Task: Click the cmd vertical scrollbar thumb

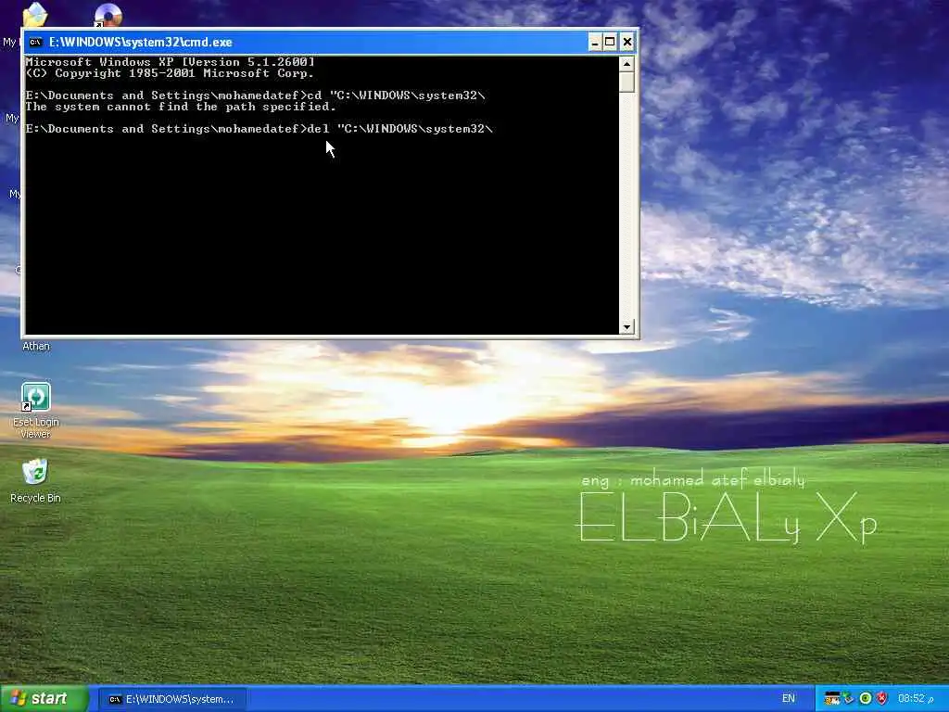Action: (x=627, y=82)
